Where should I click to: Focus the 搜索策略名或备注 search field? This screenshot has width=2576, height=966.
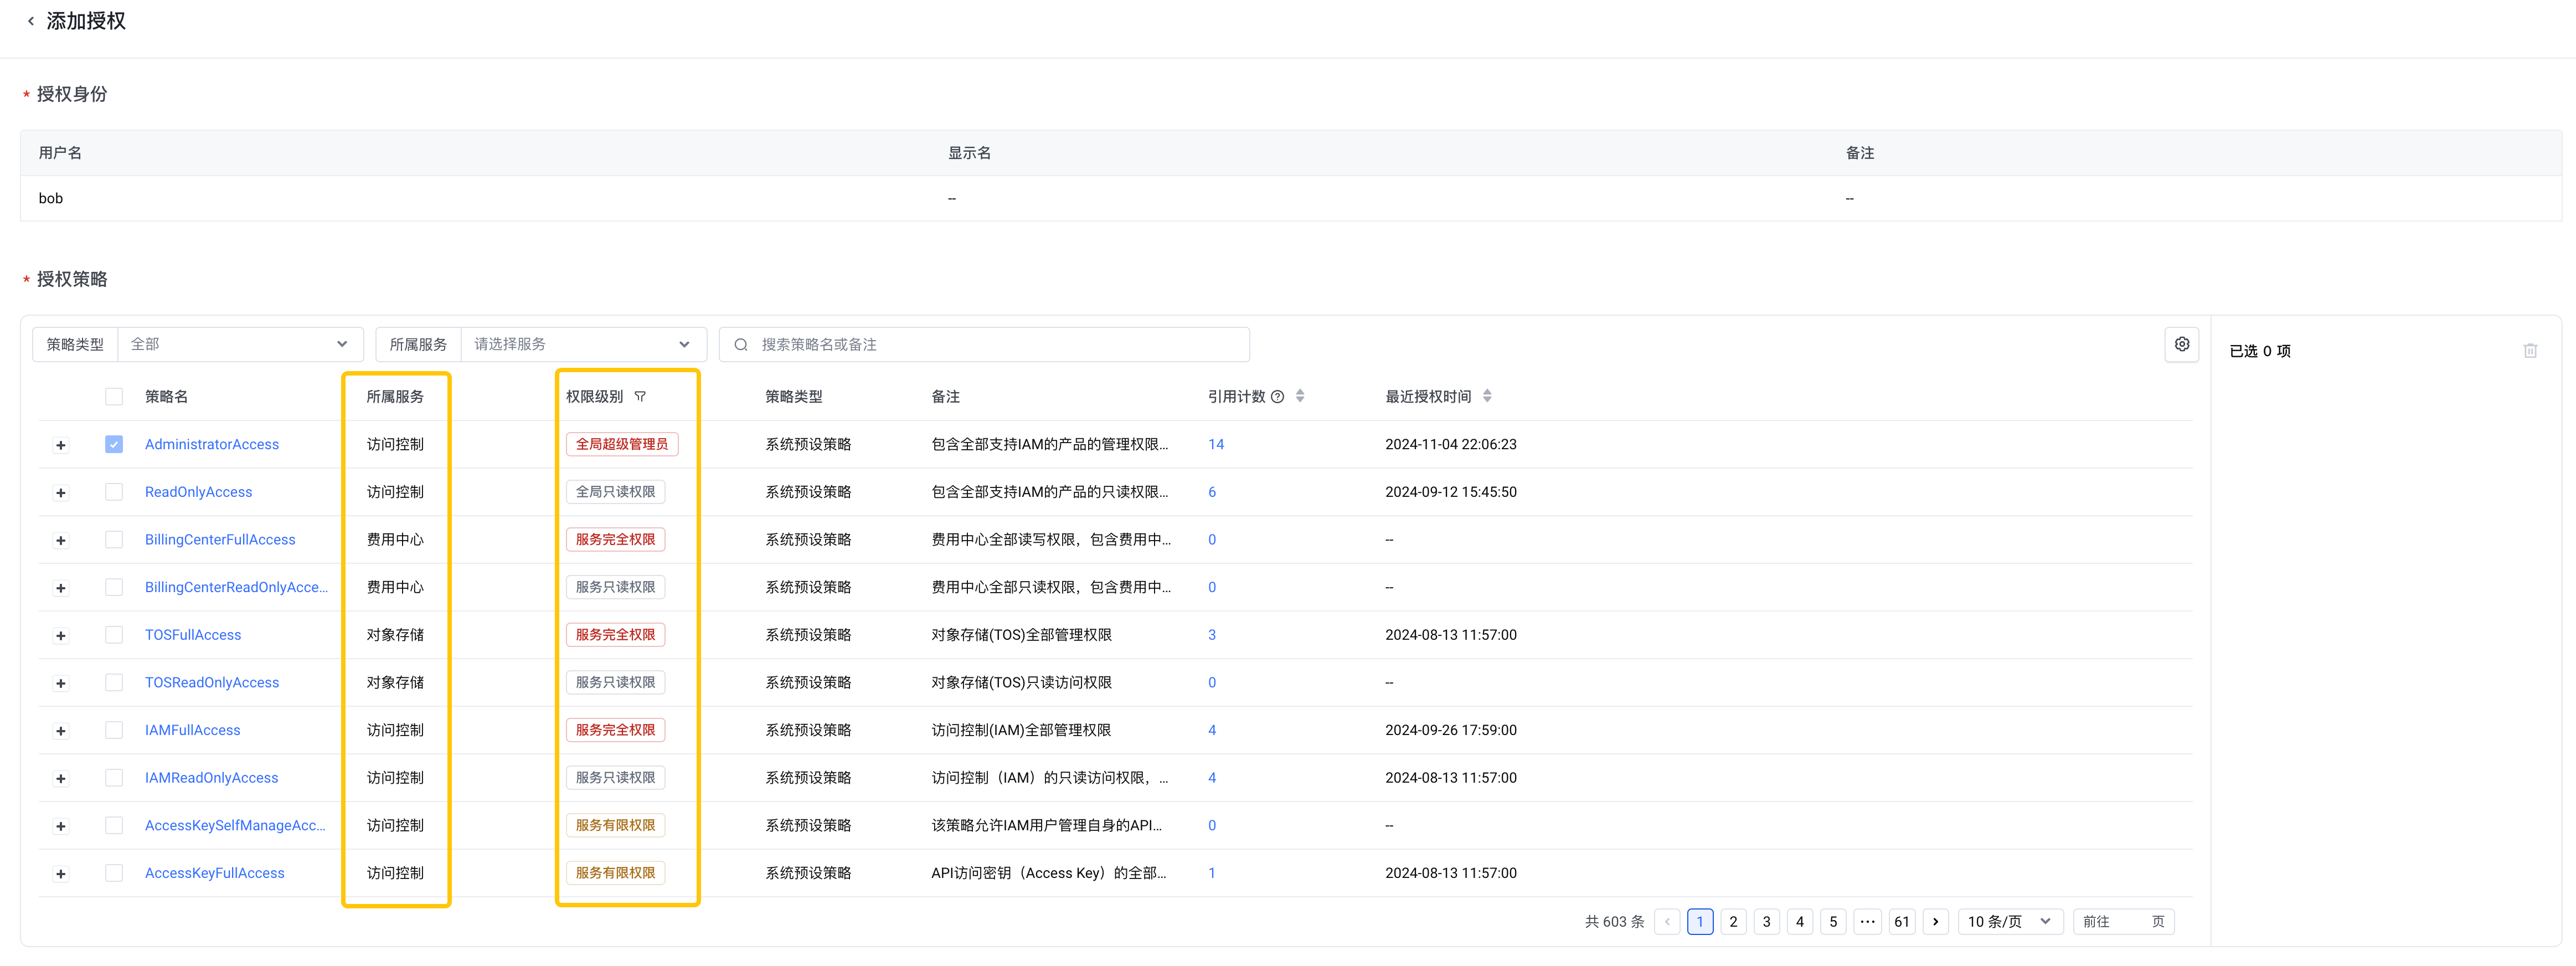pos(985,345)
